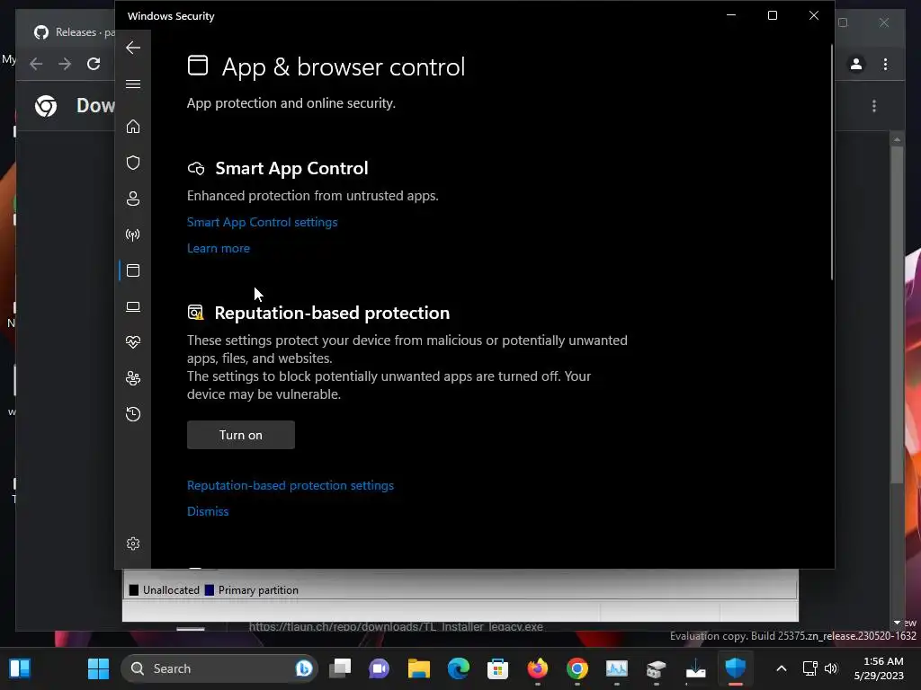This screenshot has width=921, height=690.
Task: Click Chrome forward arrow in browser window
Action: coord(65,64)
